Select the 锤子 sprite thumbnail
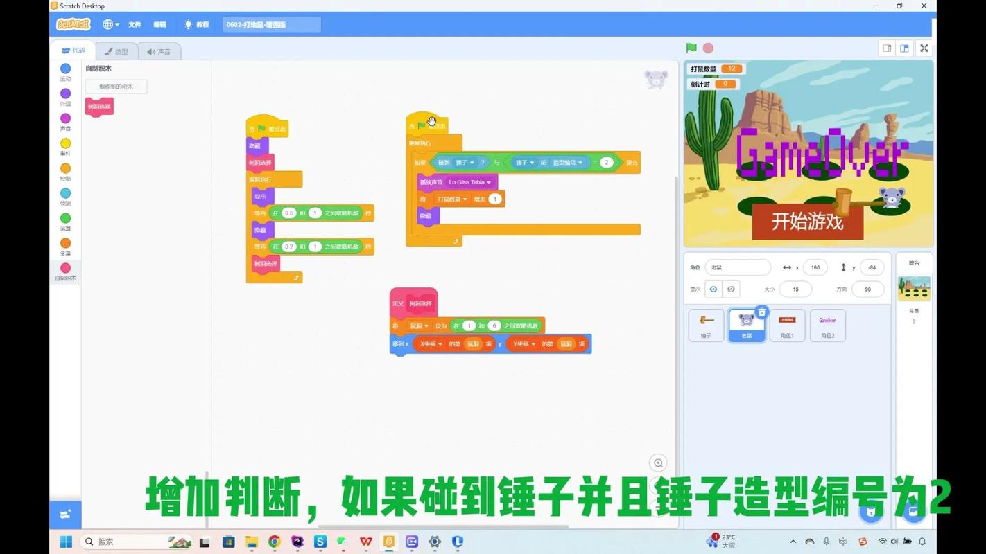This screenshot has height=554, width=986. pyautogui.click(x=705, y=323)
